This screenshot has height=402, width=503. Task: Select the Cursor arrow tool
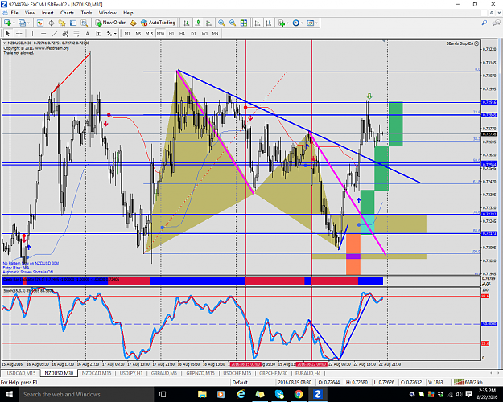click(8, 33)
